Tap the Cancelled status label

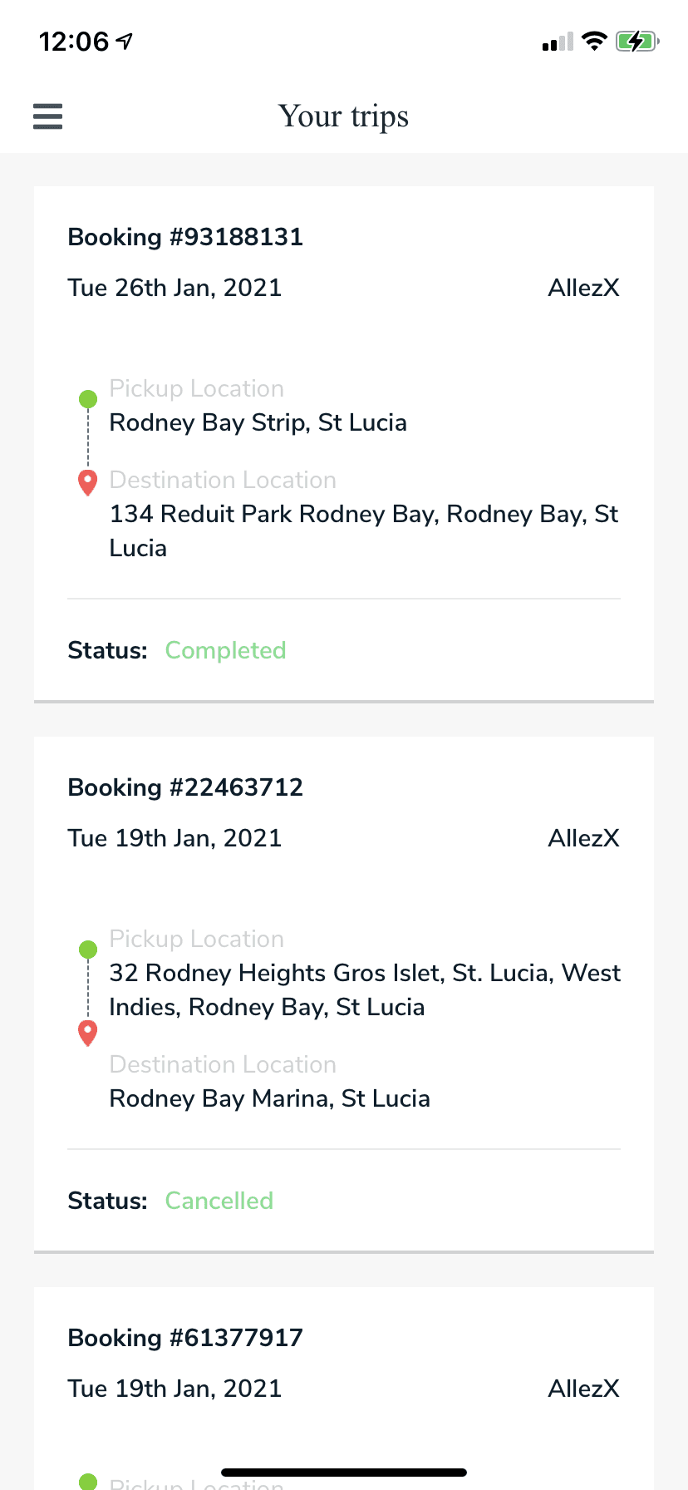coord(219,1201)
